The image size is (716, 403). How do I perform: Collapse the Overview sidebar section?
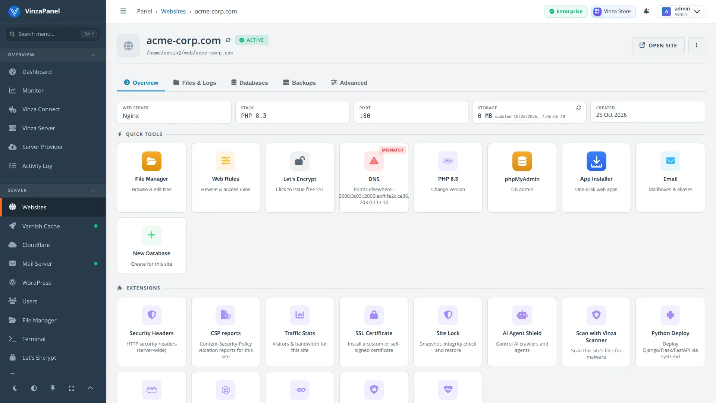pyautogui.click(x=53, y=55)
